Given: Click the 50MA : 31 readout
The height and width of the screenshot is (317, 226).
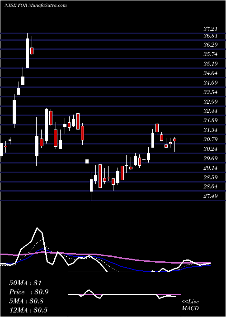Looking at the screenshot, I should (x=25, y=283).
